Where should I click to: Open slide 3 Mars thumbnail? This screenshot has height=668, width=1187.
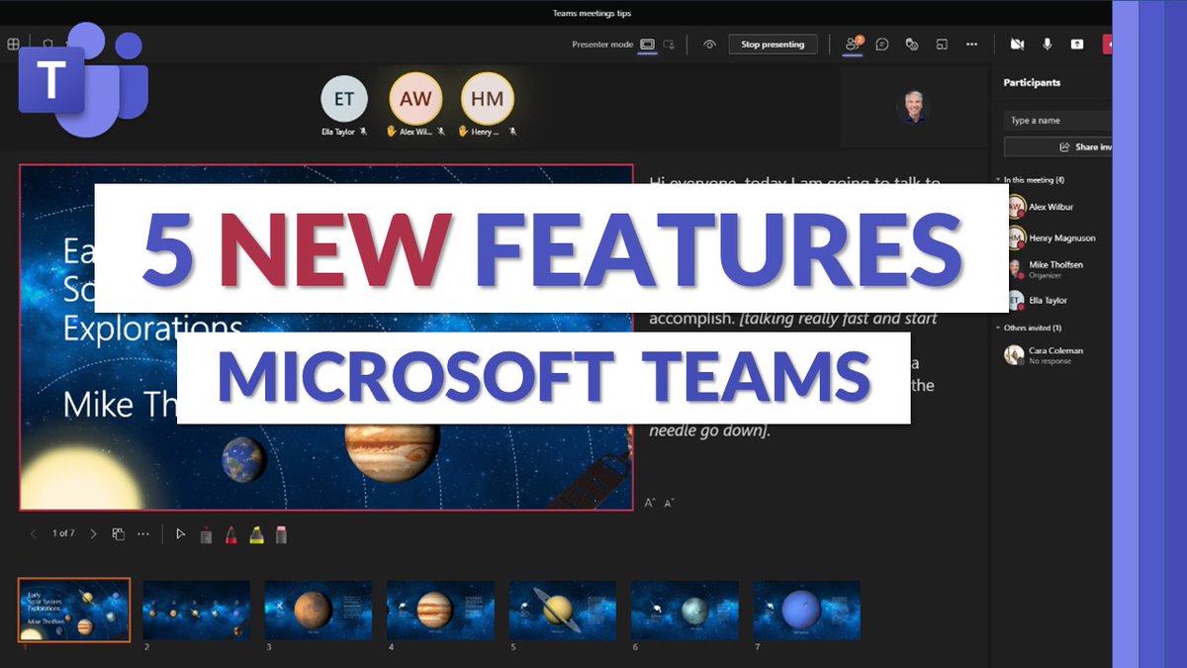click(x=319, y=611)
